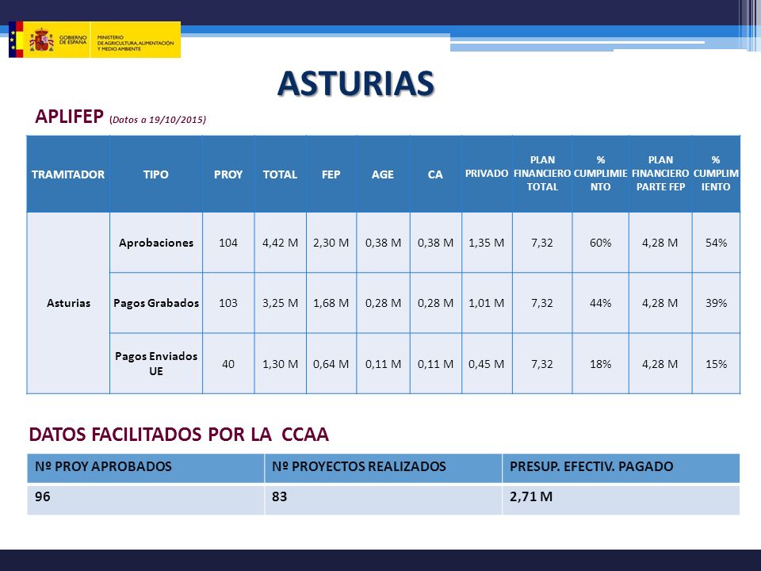Click the PRESUP. EFECTIV. PAGADO header
This screenshot has width=761, height=571.
pyautogui.click(x=621, y=466)
